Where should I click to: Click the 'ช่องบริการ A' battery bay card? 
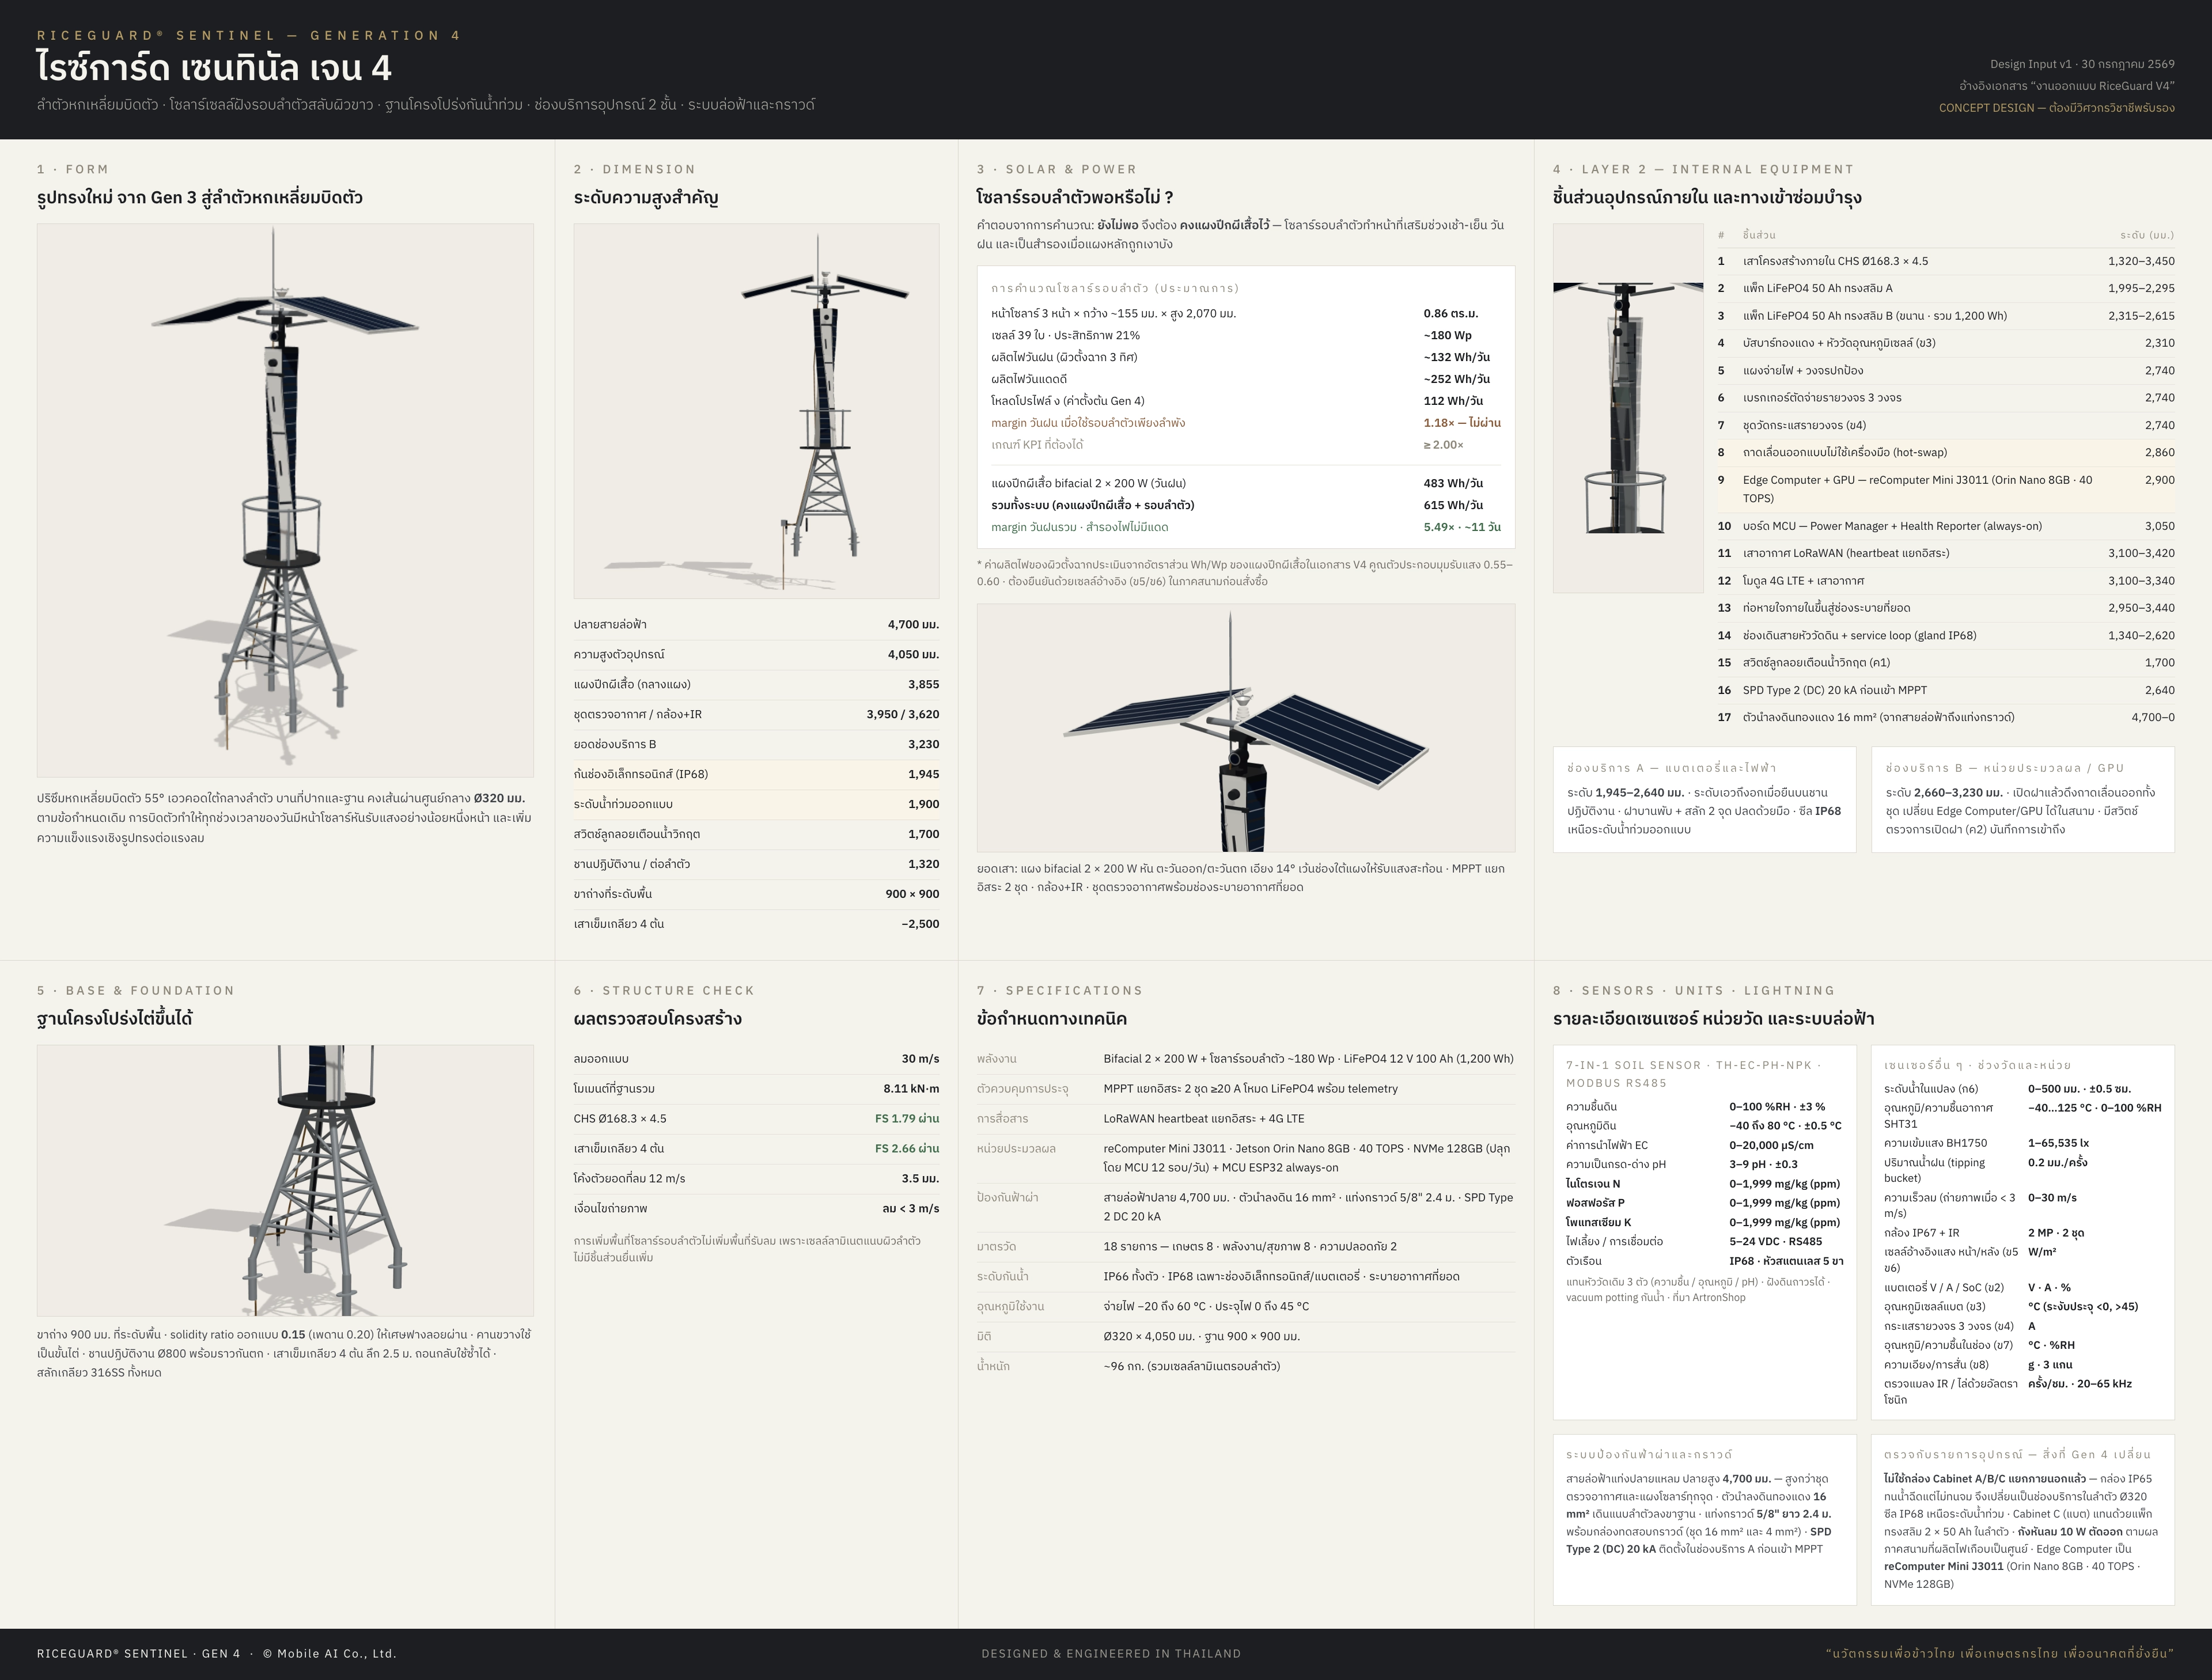pyautogui.click(x=1704, y=799)
